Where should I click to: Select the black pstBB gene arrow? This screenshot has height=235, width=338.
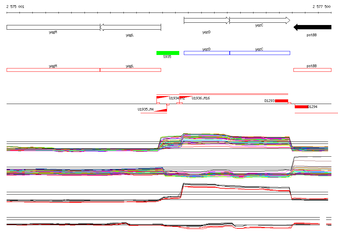pyautogui.click(x=312, y=27)
